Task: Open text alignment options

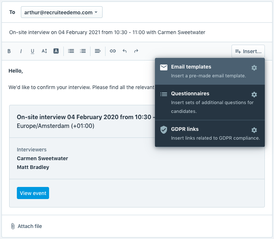Action: [x=98, y=51]
